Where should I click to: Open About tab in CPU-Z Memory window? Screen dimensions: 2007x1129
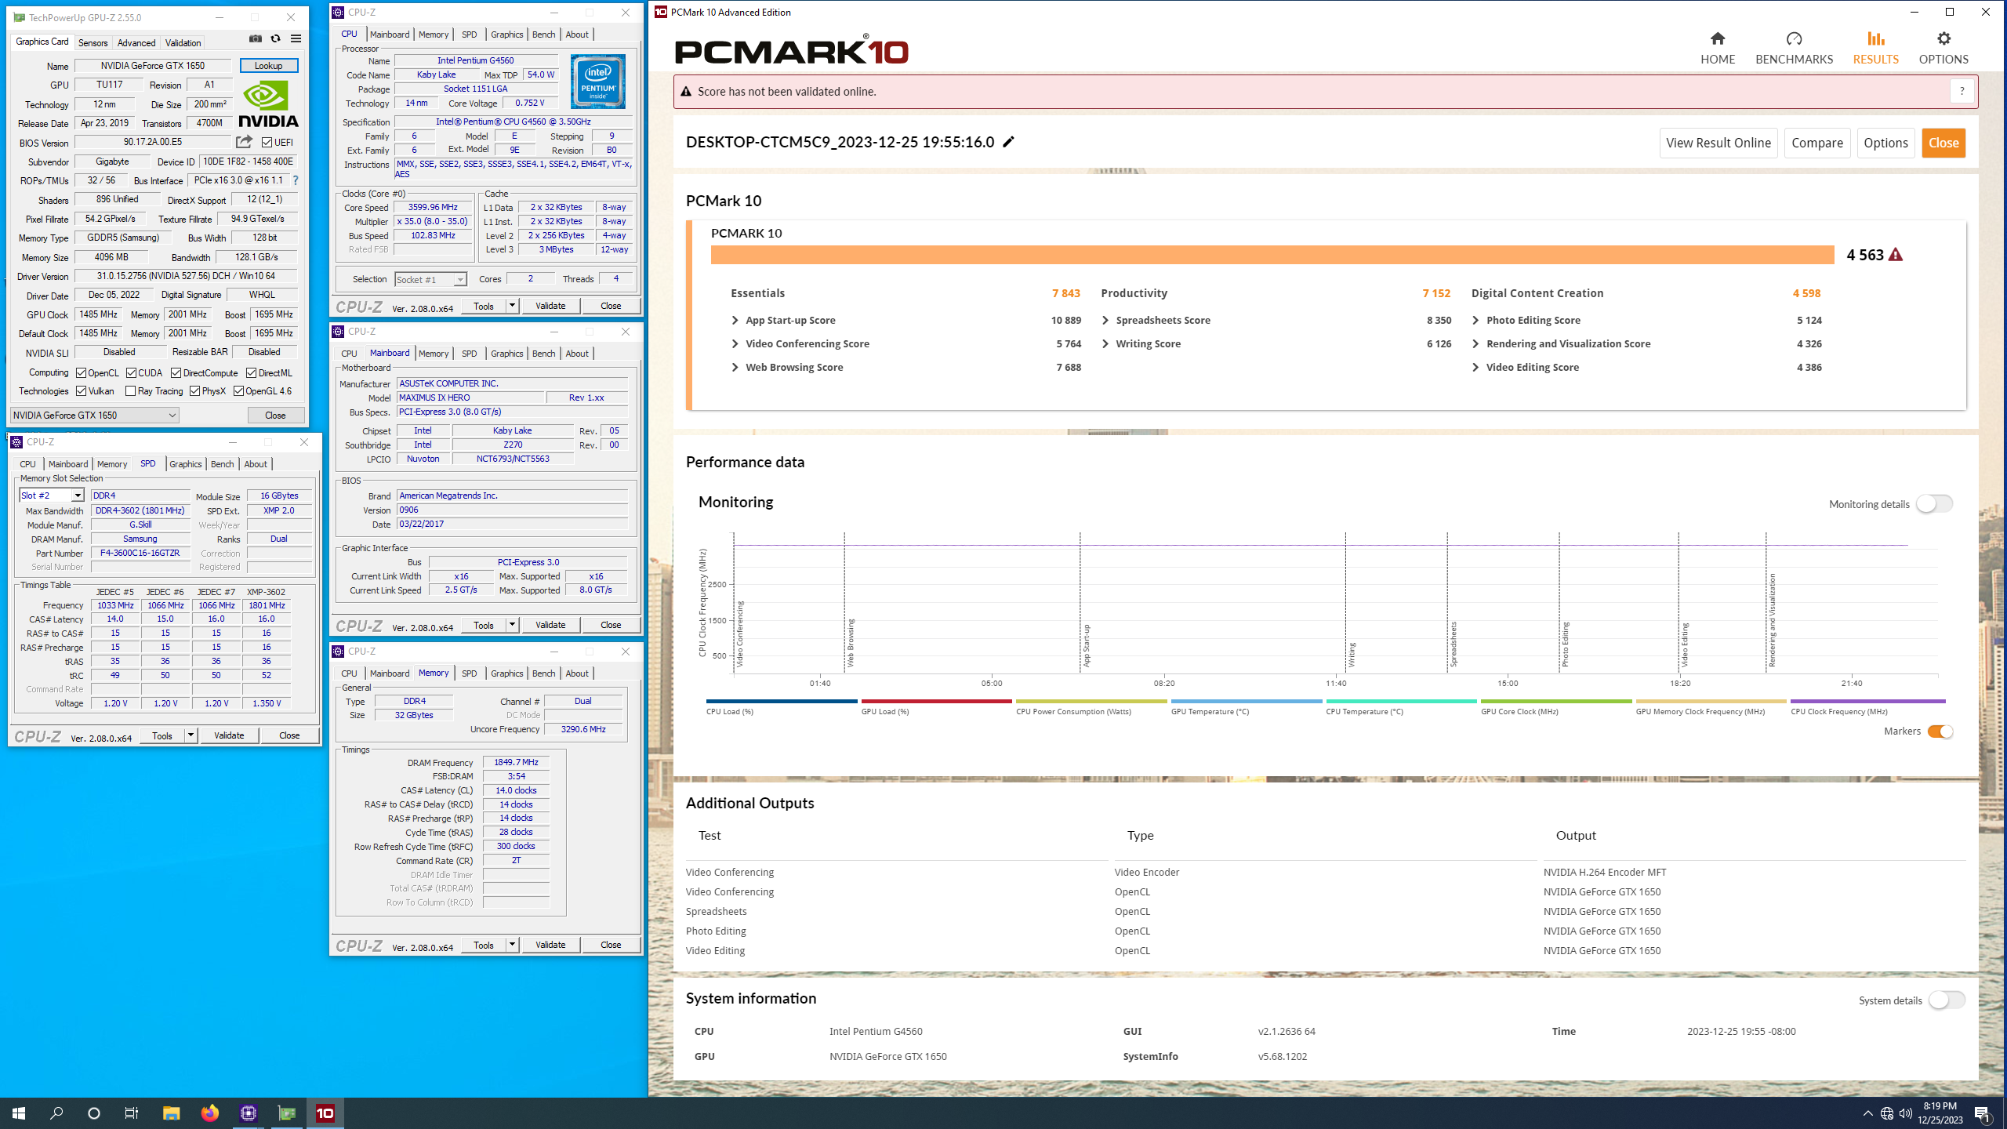577,673
